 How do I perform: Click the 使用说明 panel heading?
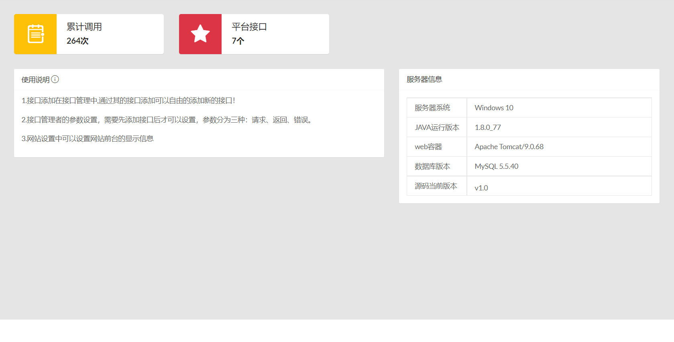[35, 80]
